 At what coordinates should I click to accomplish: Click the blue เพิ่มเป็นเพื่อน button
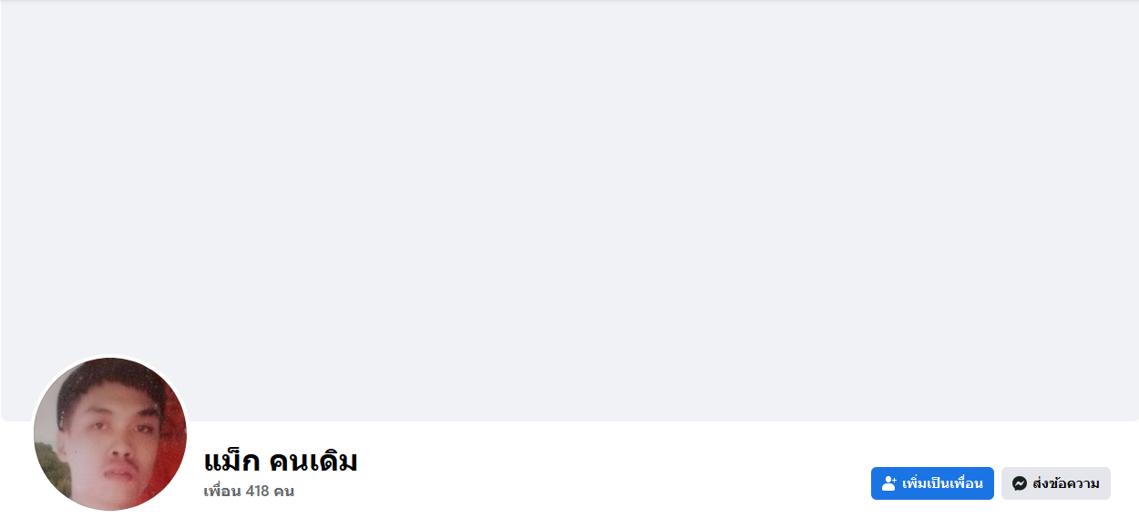click(932, 483)
